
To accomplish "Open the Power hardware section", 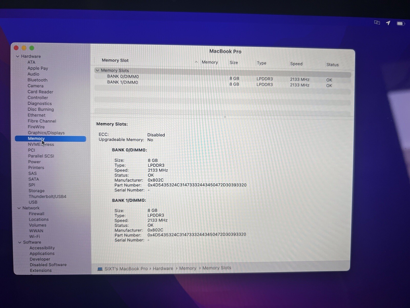I will point(34,162).
